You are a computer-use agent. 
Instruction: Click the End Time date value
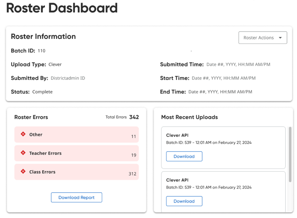(220, 92)
